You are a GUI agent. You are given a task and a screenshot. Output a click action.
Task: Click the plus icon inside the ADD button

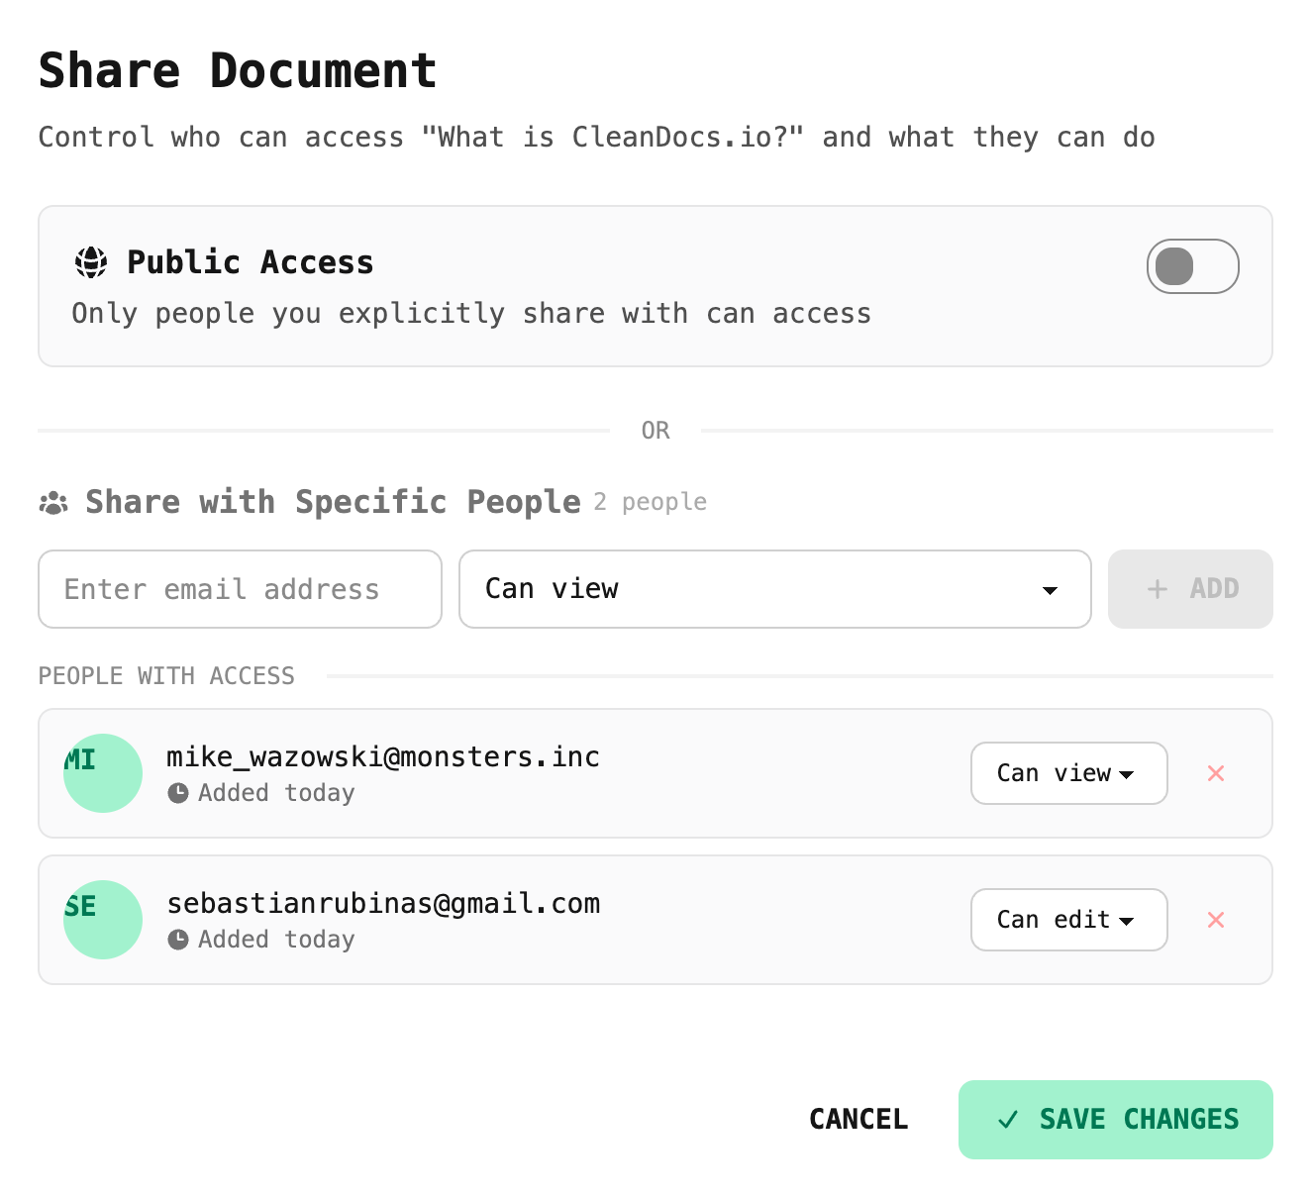(1156, 589)
